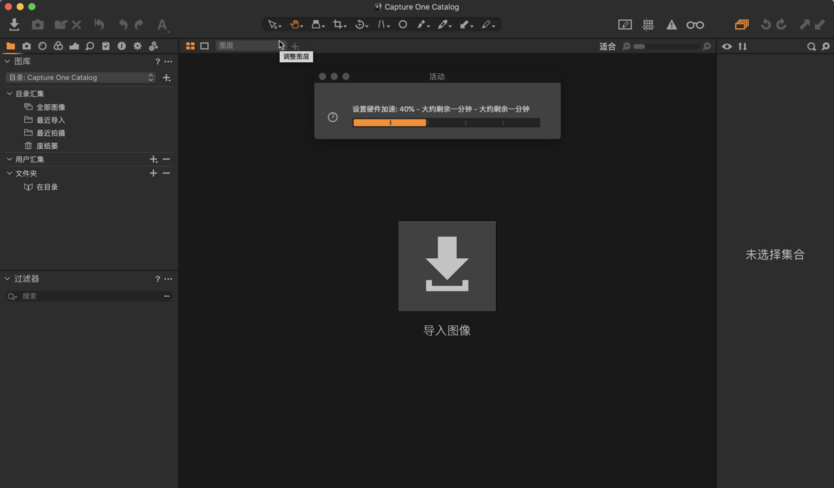Image resolution: width=834 pixels, height=488 pixels.
Task: Select the Pan (hand) tool
Action: pos(294,24)
